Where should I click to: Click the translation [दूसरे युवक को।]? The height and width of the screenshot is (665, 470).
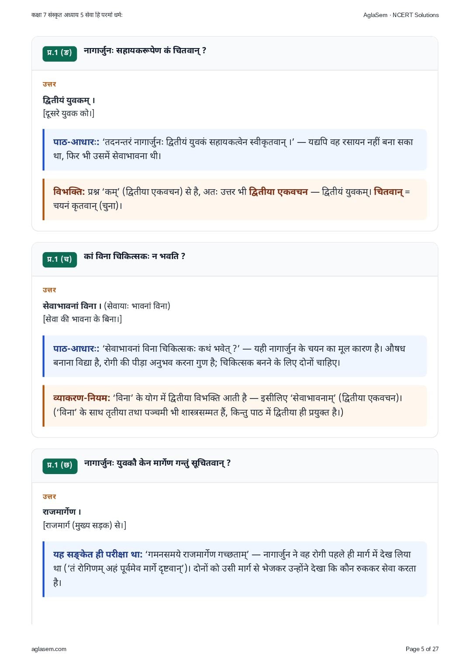click(69, 114)
